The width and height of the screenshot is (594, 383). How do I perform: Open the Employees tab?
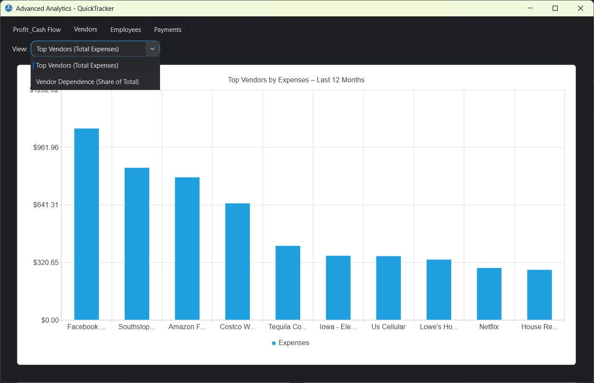click(126, 29)
